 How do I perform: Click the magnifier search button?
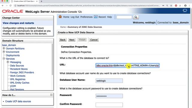(136, 17)
